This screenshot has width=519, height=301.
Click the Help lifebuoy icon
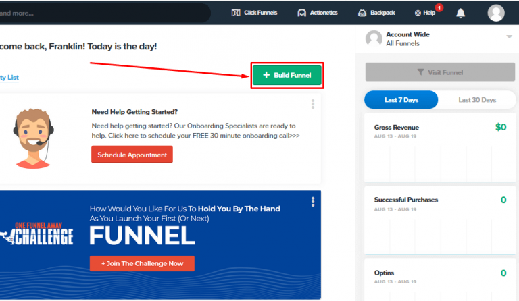pos(418,13)
